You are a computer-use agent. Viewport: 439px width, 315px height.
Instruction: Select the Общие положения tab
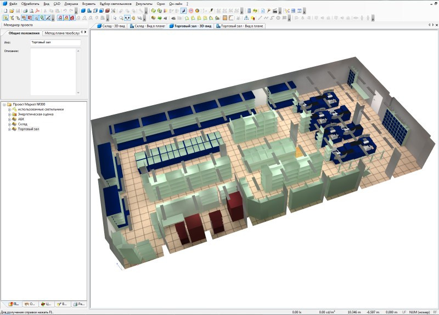(24, 33)
